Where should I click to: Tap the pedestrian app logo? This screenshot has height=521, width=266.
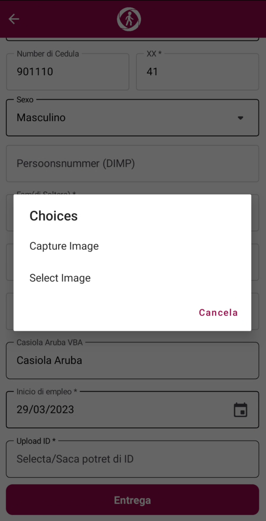pos(129,19)
